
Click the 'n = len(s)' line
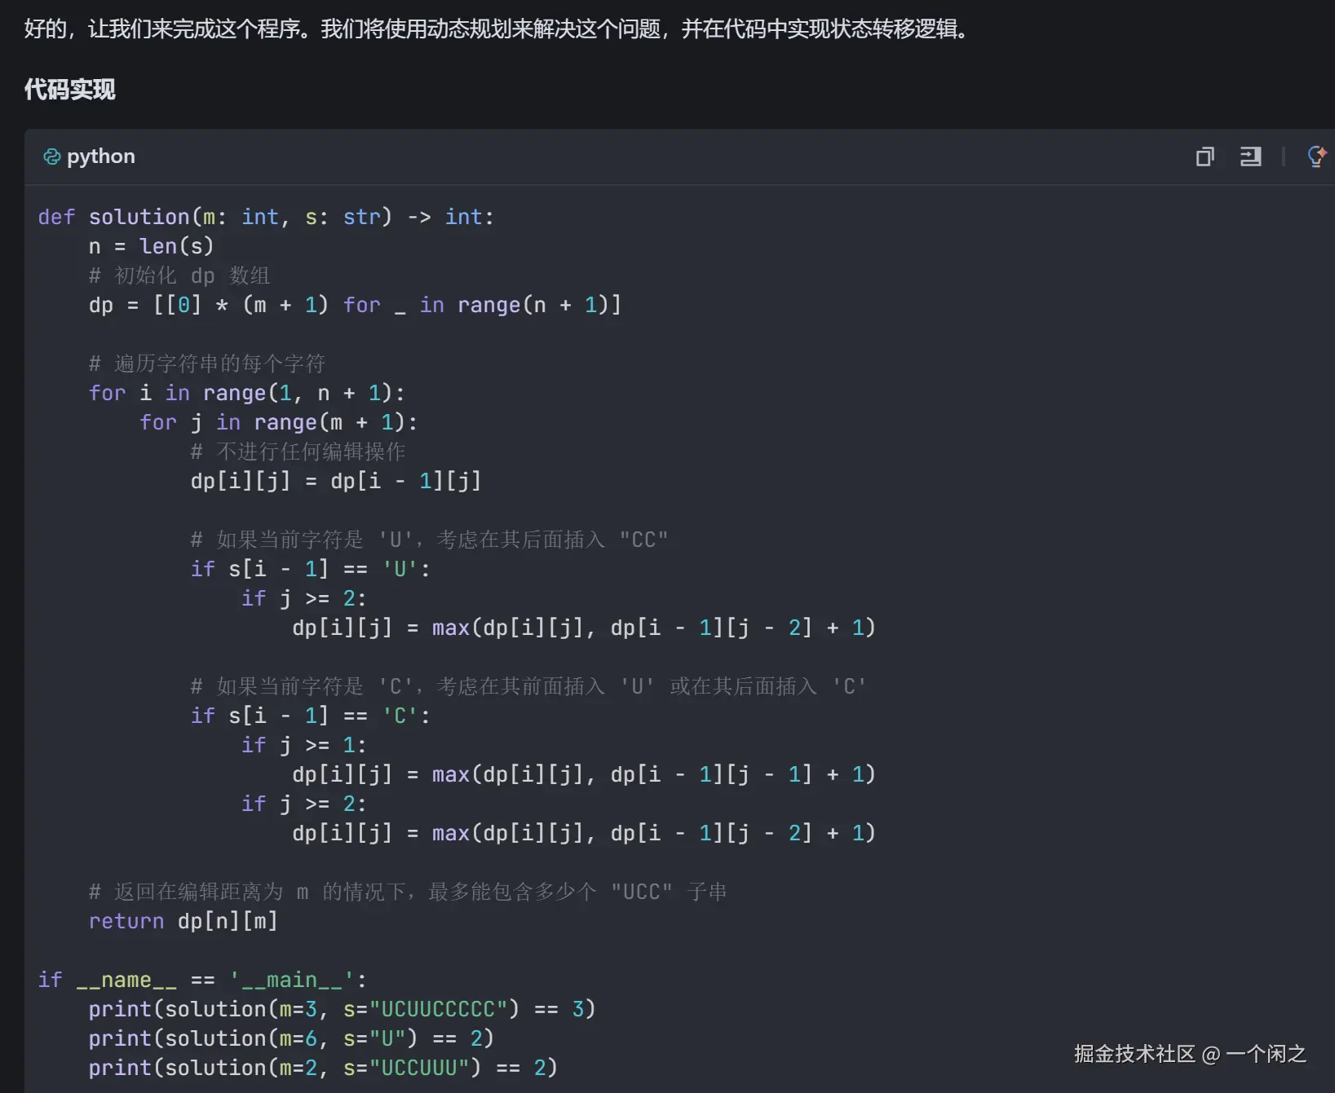point(151,246)
